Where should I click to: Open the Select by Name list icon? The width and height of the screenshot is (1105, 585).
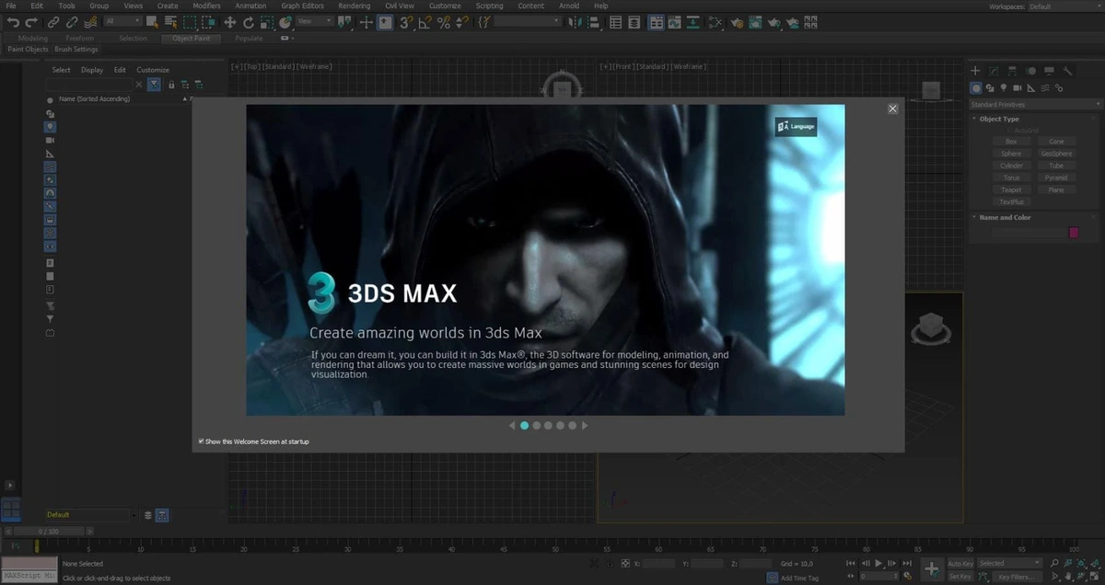coord(170,21)
